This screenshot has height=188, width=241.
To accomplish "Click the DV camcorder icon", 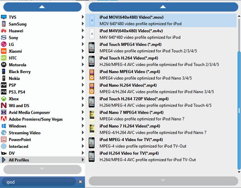I will 4,153.
